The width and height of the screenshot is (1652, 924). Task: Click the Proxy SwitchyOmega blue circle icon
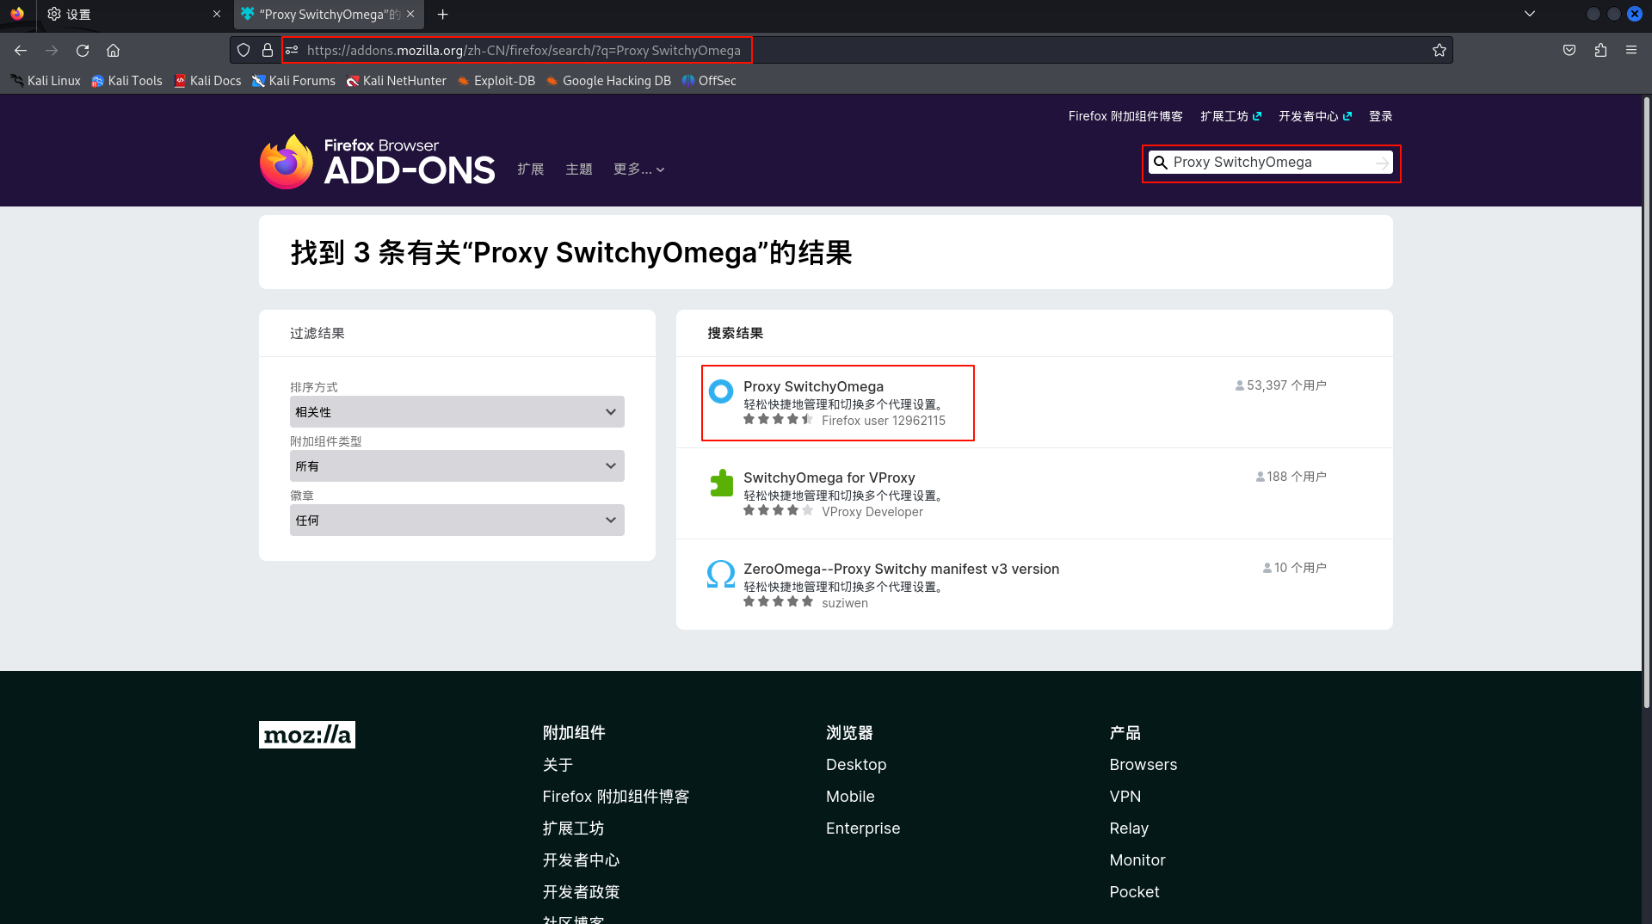pyautogui.click(x=721, y=391)
